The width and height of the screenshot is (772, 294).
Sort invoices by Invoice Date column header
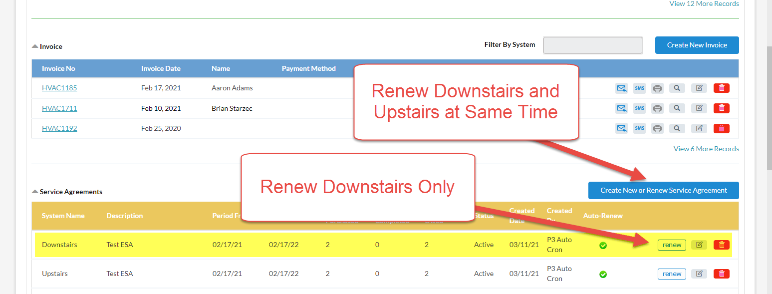pyautogui.click(x=161, y=68)
